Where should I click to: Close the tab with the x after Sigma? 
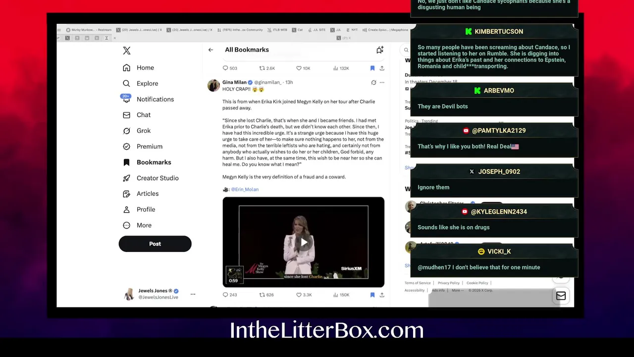(x=114, y=38)
